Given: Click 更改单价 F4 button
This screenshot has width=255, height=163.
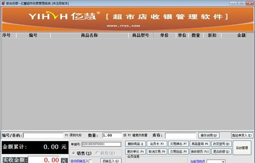Looking at the screenshot, I should pos(135,152).
